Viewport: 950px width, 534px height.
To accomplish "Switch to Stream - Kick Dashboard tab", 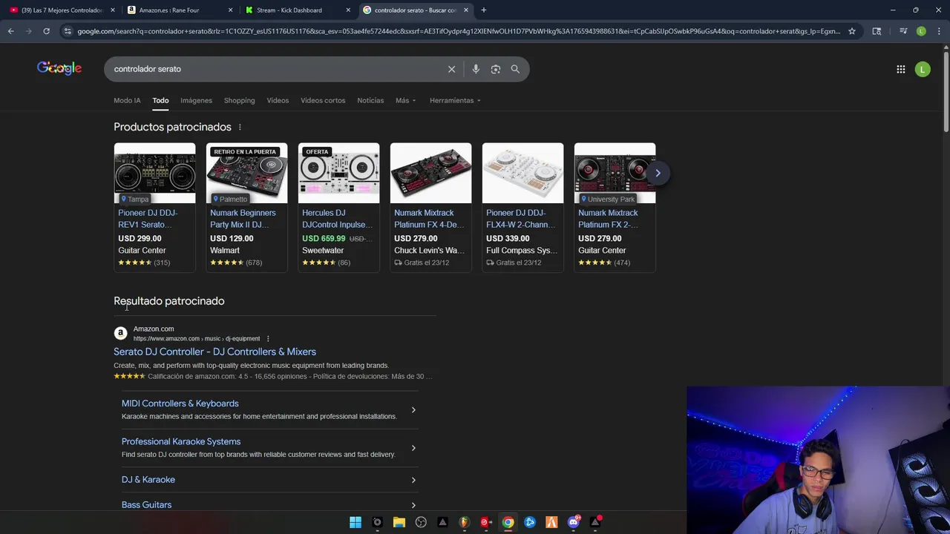I will 296,10.
